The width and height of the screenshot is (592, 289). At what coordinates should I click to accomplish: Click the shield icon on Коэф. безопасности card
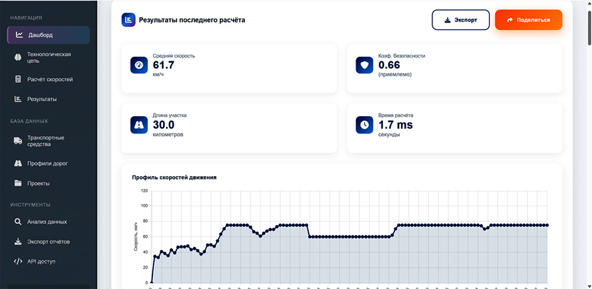(364, 65)
